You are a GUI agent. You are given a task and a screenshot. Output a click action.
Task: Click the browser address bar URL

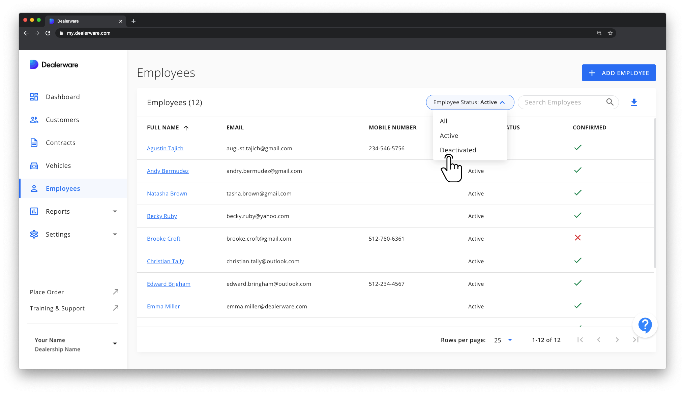coord(89,33)
